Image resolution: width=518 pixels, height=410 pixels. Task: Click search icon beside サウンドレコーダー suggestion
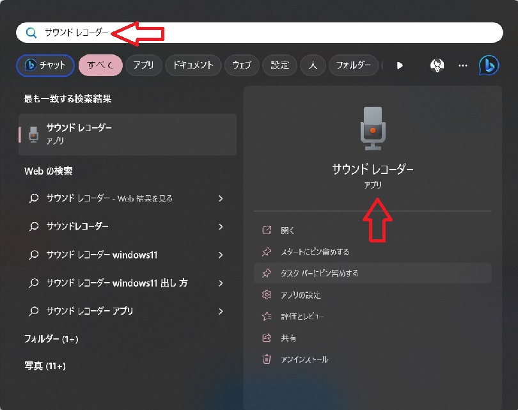pos(34,226)
